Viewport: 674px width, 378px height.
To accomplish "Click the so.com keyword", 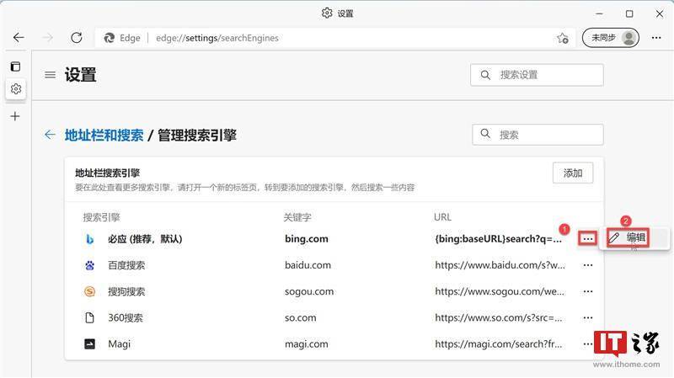I will [301, 318].
